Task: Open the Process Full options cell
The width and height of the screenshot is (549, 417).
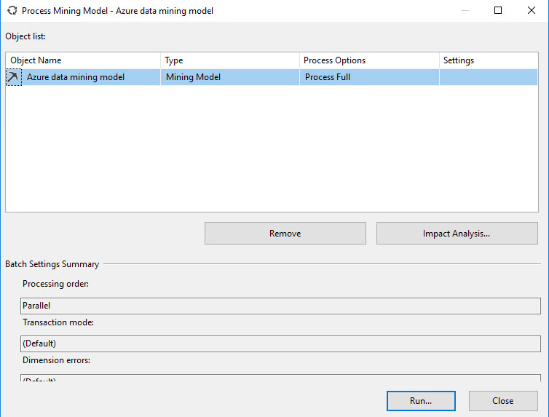Action: point(369,77)
